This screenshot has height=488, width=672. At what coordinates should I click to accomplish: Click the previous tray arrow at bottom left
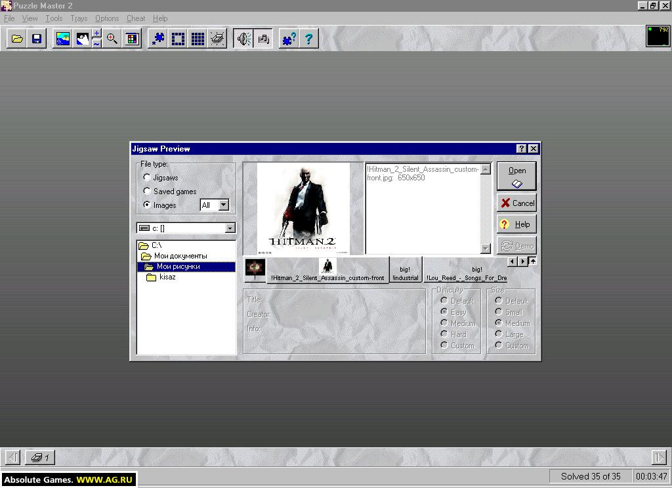coord(13,458)
